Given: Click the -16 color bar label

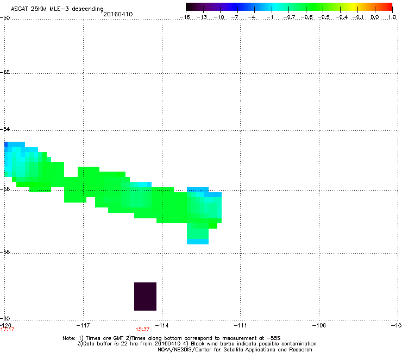Looking at the screenshot, I should point(184,17).
